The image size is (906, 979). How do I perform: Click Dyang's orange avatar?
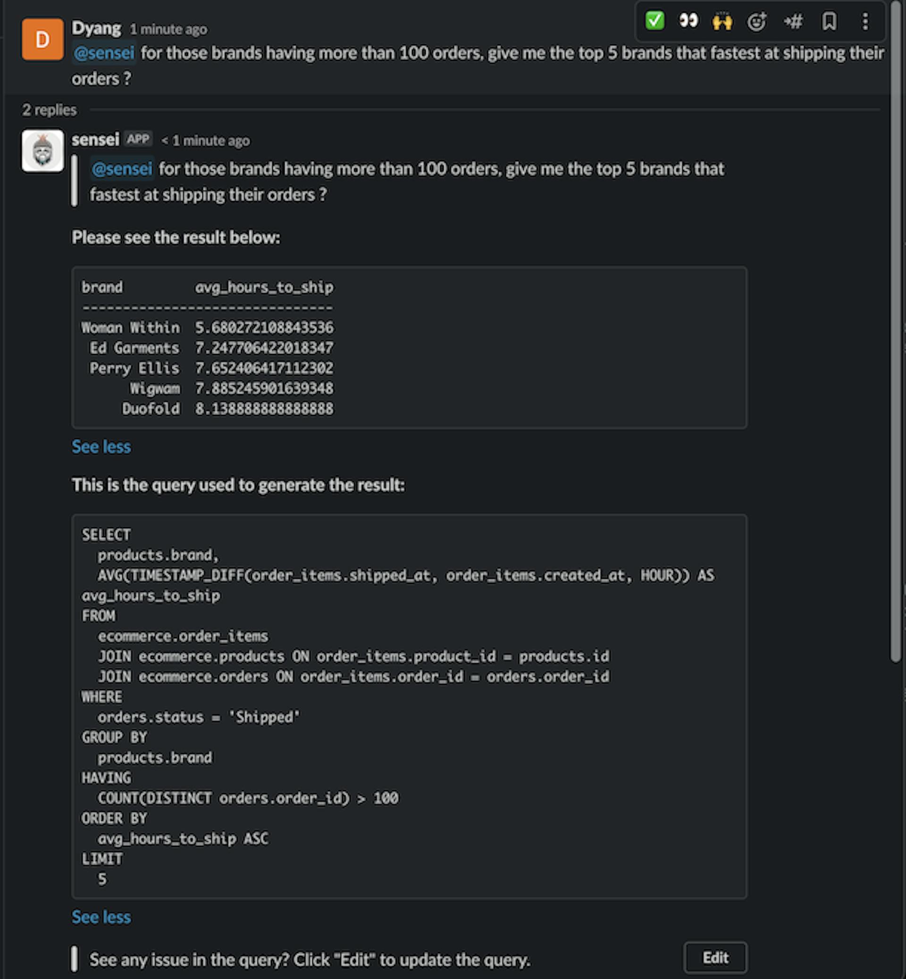(42, 40)
